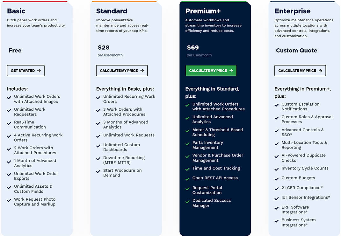
Task: Click the checkmark next to Open REST API Access
Action: click(x=187, y=178)
